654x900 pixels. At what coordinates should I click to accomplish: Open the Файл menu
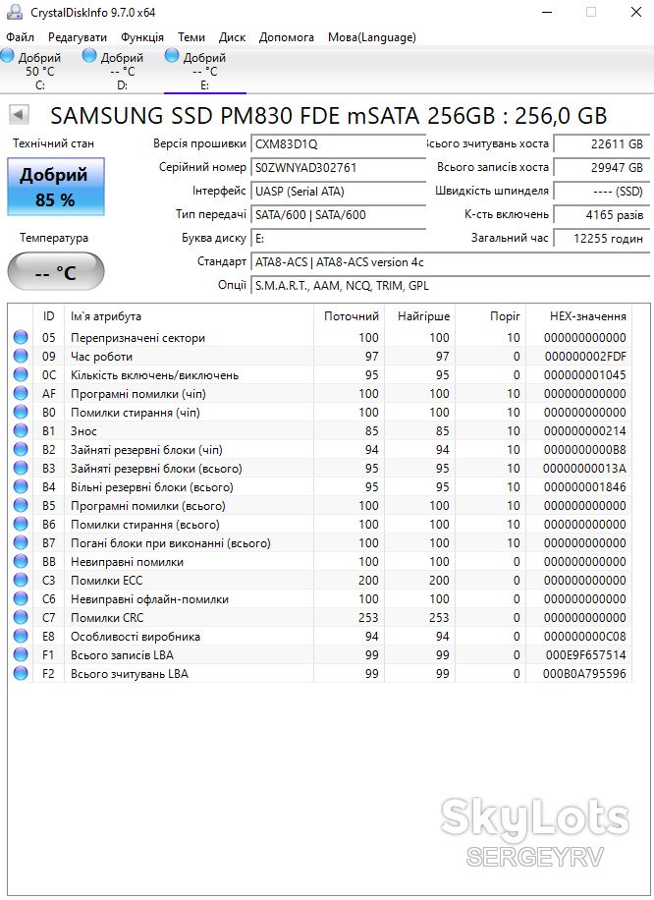point(20,37)
